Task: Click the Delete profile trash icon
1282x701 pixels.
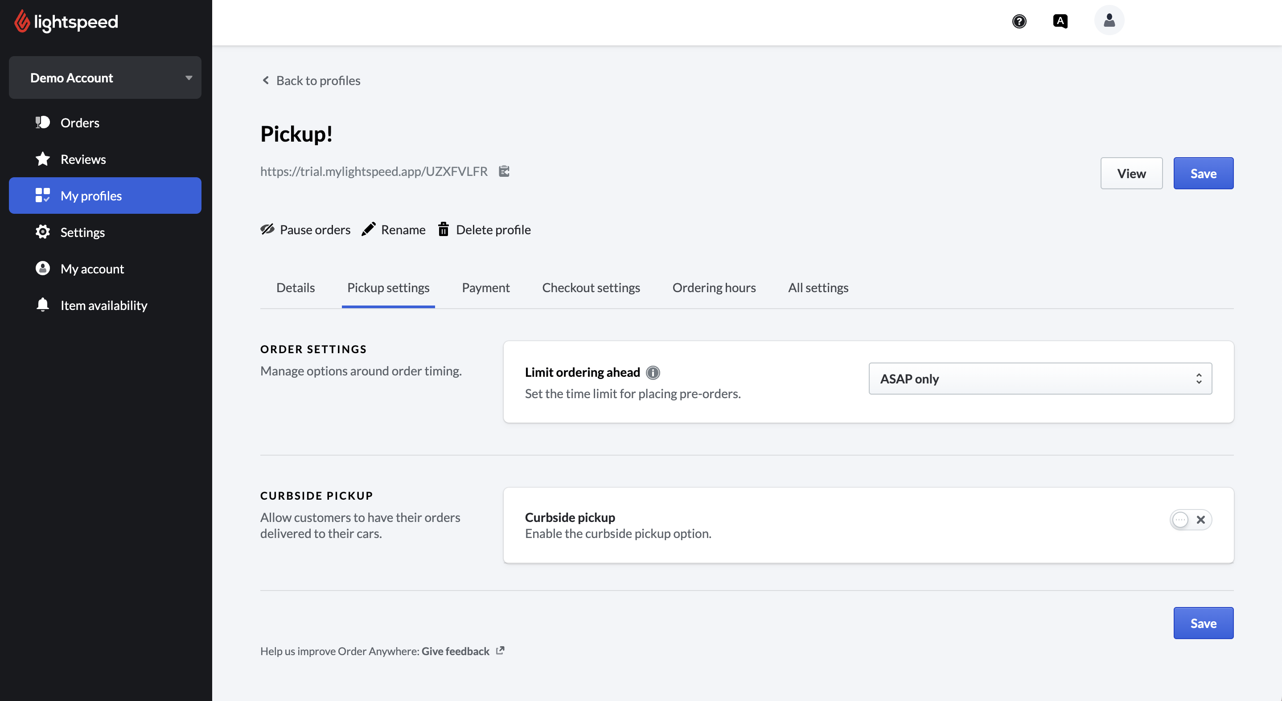Action: tap(443, 229)
